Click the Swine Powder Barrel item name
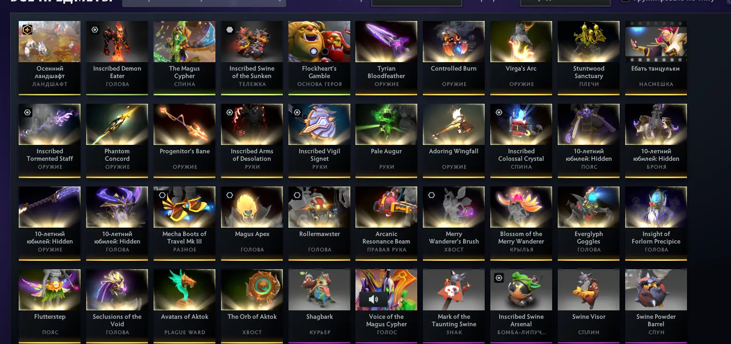Screen dimensions: 731x344 [x=656, y=320]
